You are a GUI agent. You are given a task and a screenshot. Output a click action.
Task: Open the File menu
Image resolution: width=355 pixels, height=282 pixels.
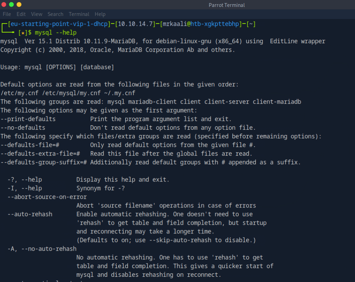coord(7,14)
